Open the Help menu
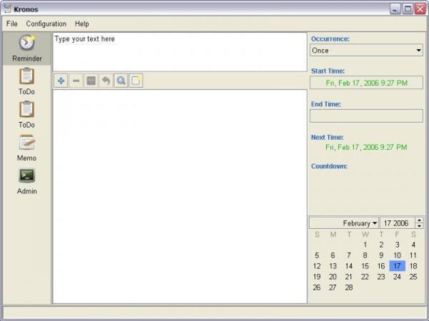 (x=82, y=24)
